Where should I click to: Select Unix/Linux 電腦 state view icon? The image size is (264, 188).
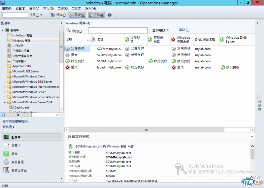coord(9,35)
